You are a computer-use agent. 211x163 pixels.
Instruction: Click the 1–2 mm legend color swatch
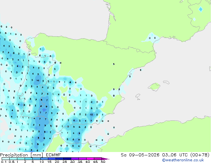coord(21,159)
